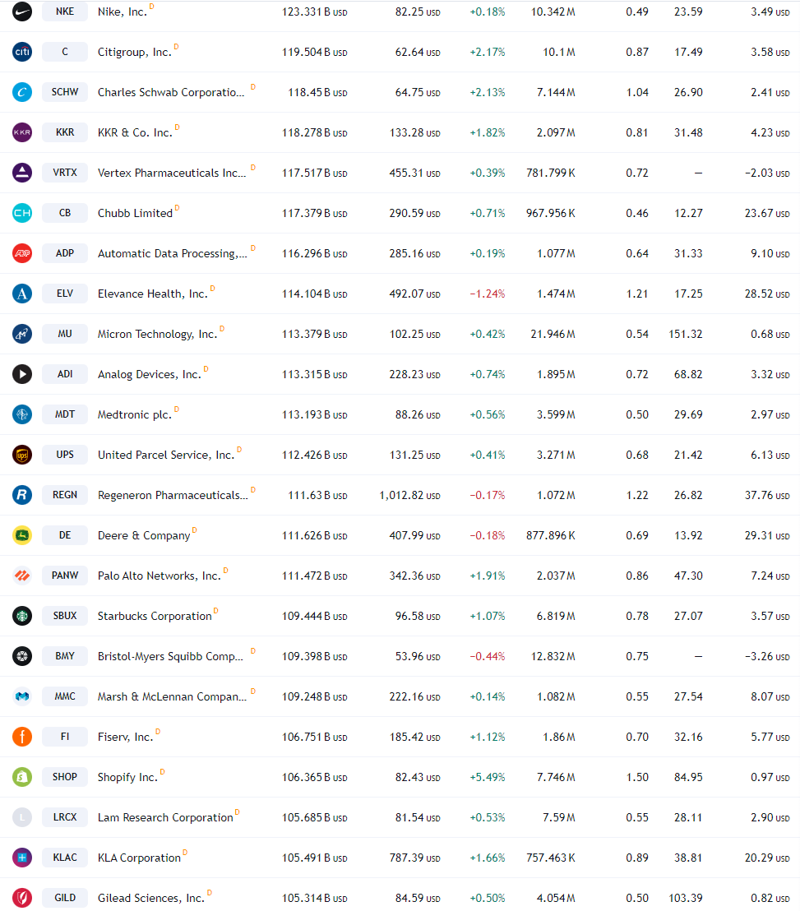Click the Palo Alto Networks logo icon

pyautogui.click(x=22, y=576)
